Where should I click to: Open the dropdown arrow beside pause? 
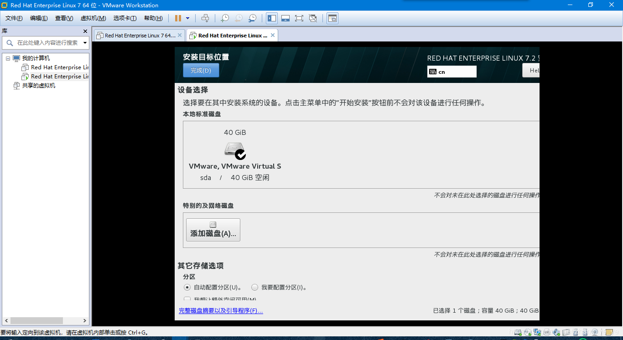(x=187, y=18)
